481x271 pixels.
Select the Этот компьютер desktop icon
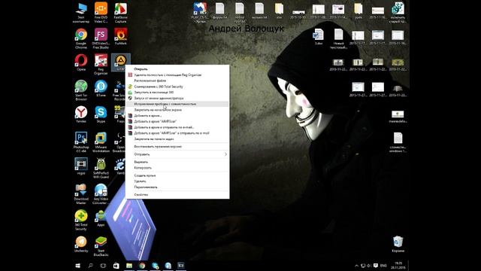[x=81, y=13]
